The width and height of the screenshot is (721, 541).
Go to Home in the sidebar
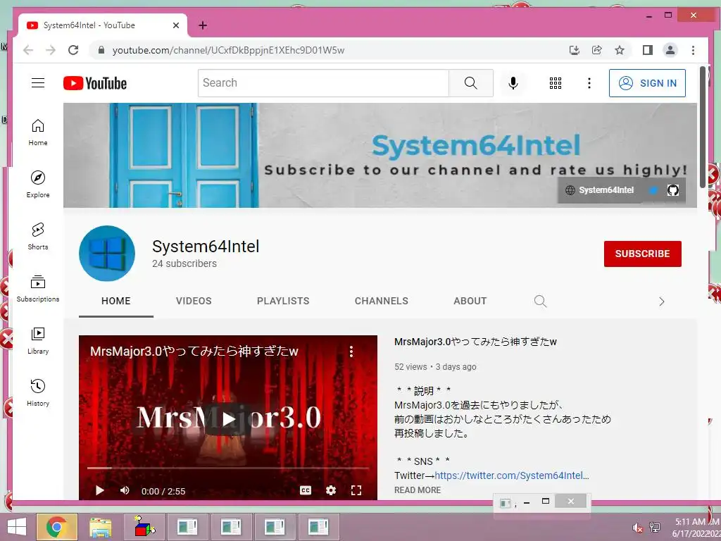point(38,132)
